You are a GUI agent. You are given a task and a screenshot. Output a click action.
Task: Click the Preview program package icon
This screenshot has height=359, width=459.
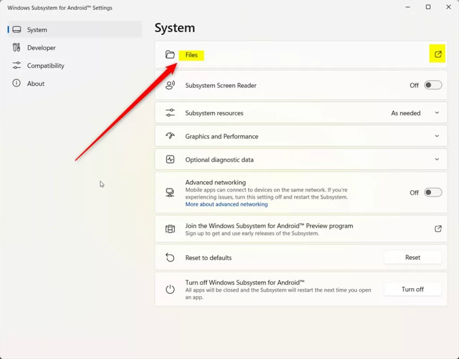170,228
